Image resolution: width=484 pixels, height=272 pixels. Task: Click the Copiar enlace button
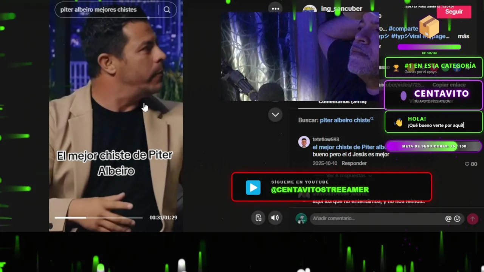click(449, 85)
